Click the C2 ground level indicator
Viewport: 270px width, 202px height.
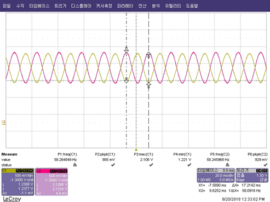pyautogui.click(x=3, y=123)
